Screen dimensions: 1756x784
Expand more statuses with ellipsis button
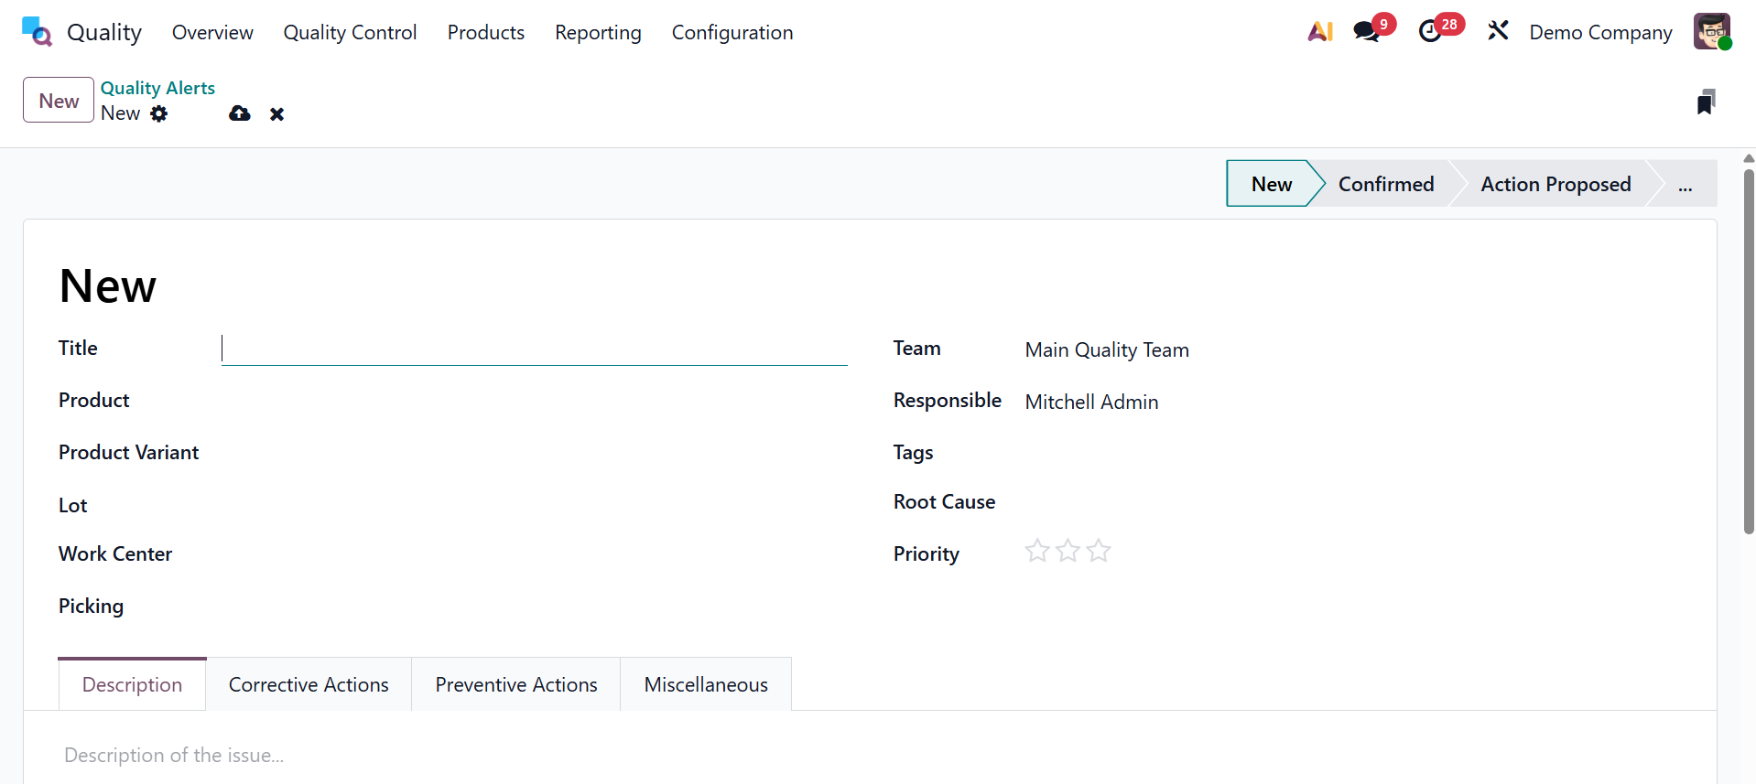point(1685,185)
